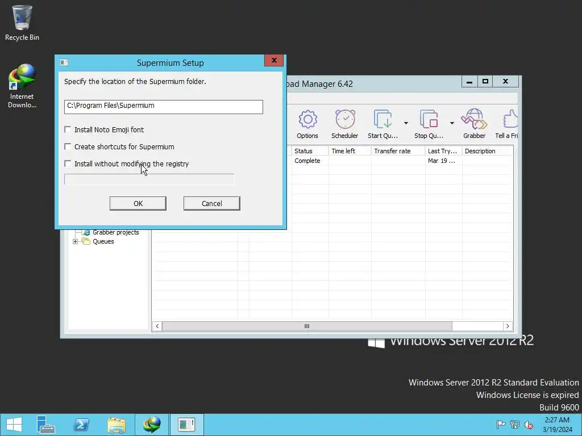
Task: Open the Stop Queue dropdown arrow
Action: tap(452, 123)
